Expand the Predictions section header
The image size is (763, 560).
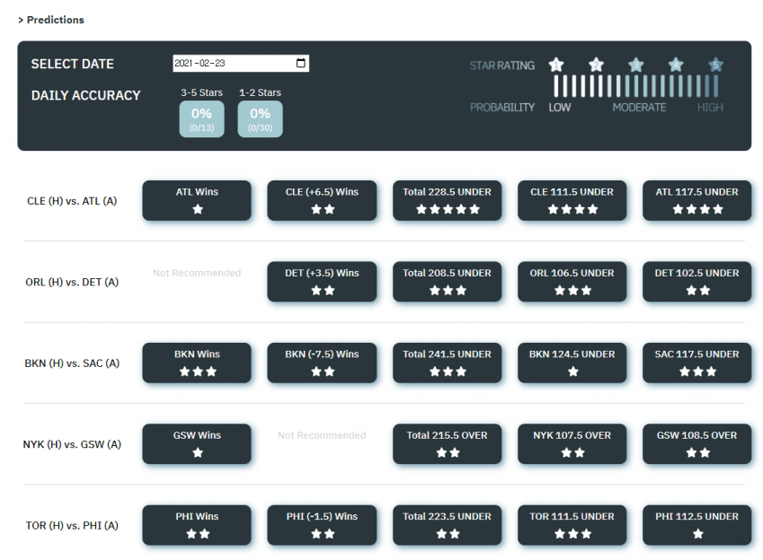point(51,20)
